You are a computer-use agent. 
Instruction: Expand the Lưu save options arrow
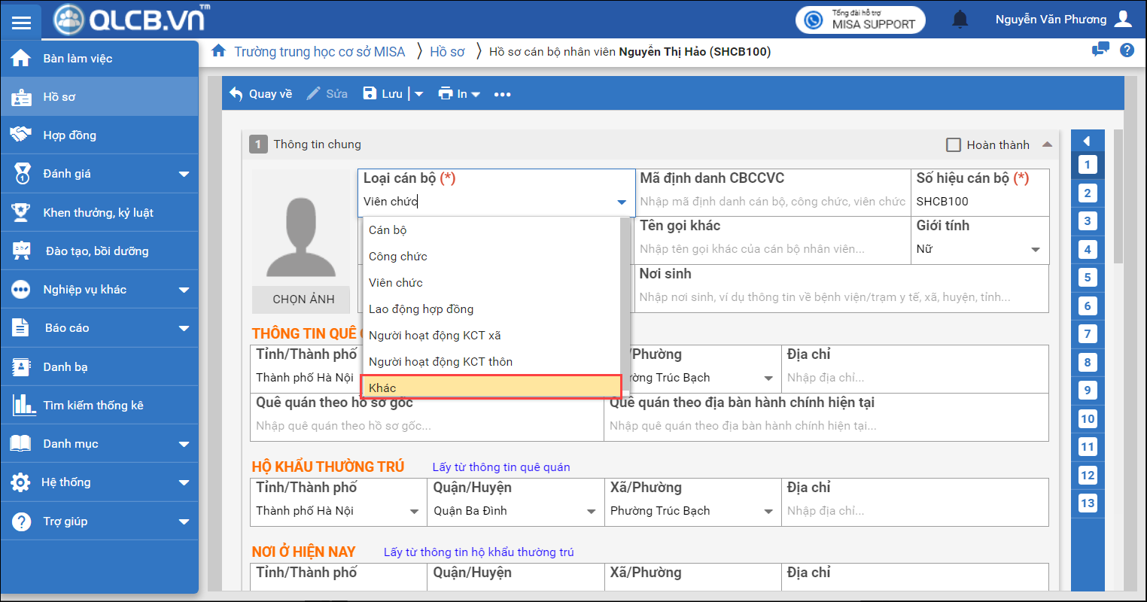(x=419, y=94)
